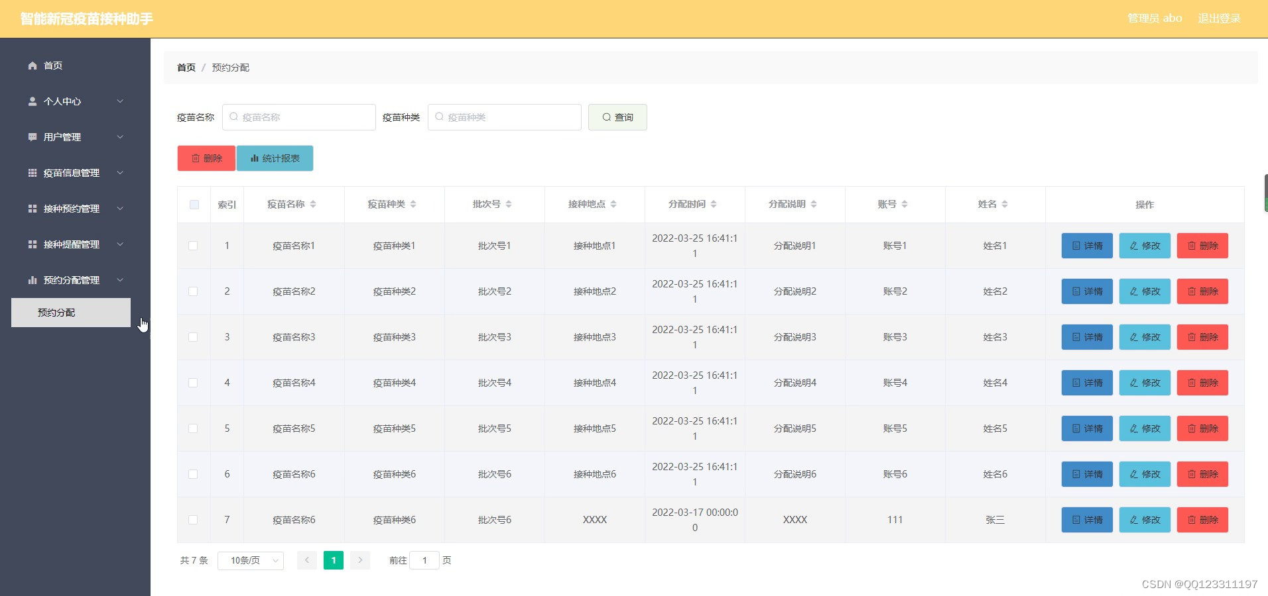Click the bar chart icon next to 预约分配管理
Viewport: 1268px width, 596px height.
point(32,280)
